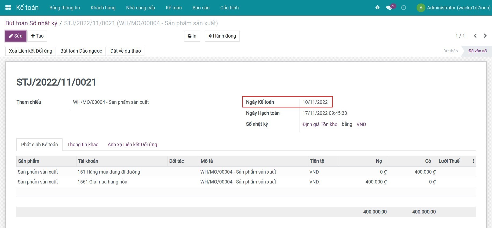Click Đặt về dự thảo button
492x228 pixels.
coord(125,51)
